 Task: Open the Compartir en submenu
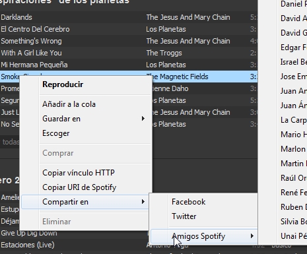click(65, 202)
